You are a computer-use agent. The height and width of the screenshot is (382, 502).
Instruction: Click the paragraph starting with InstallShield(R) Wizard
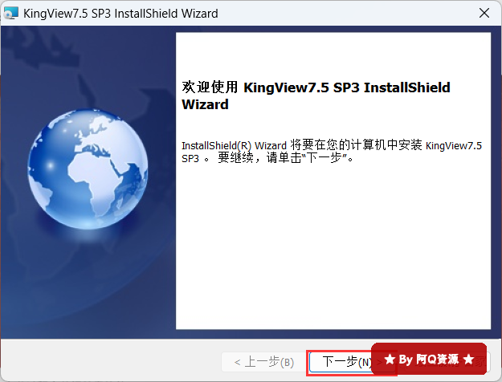[x=332, y=152]
